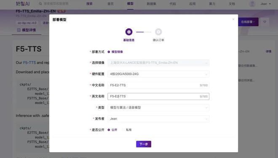Click the 详情 details link on right

point(268,52)
